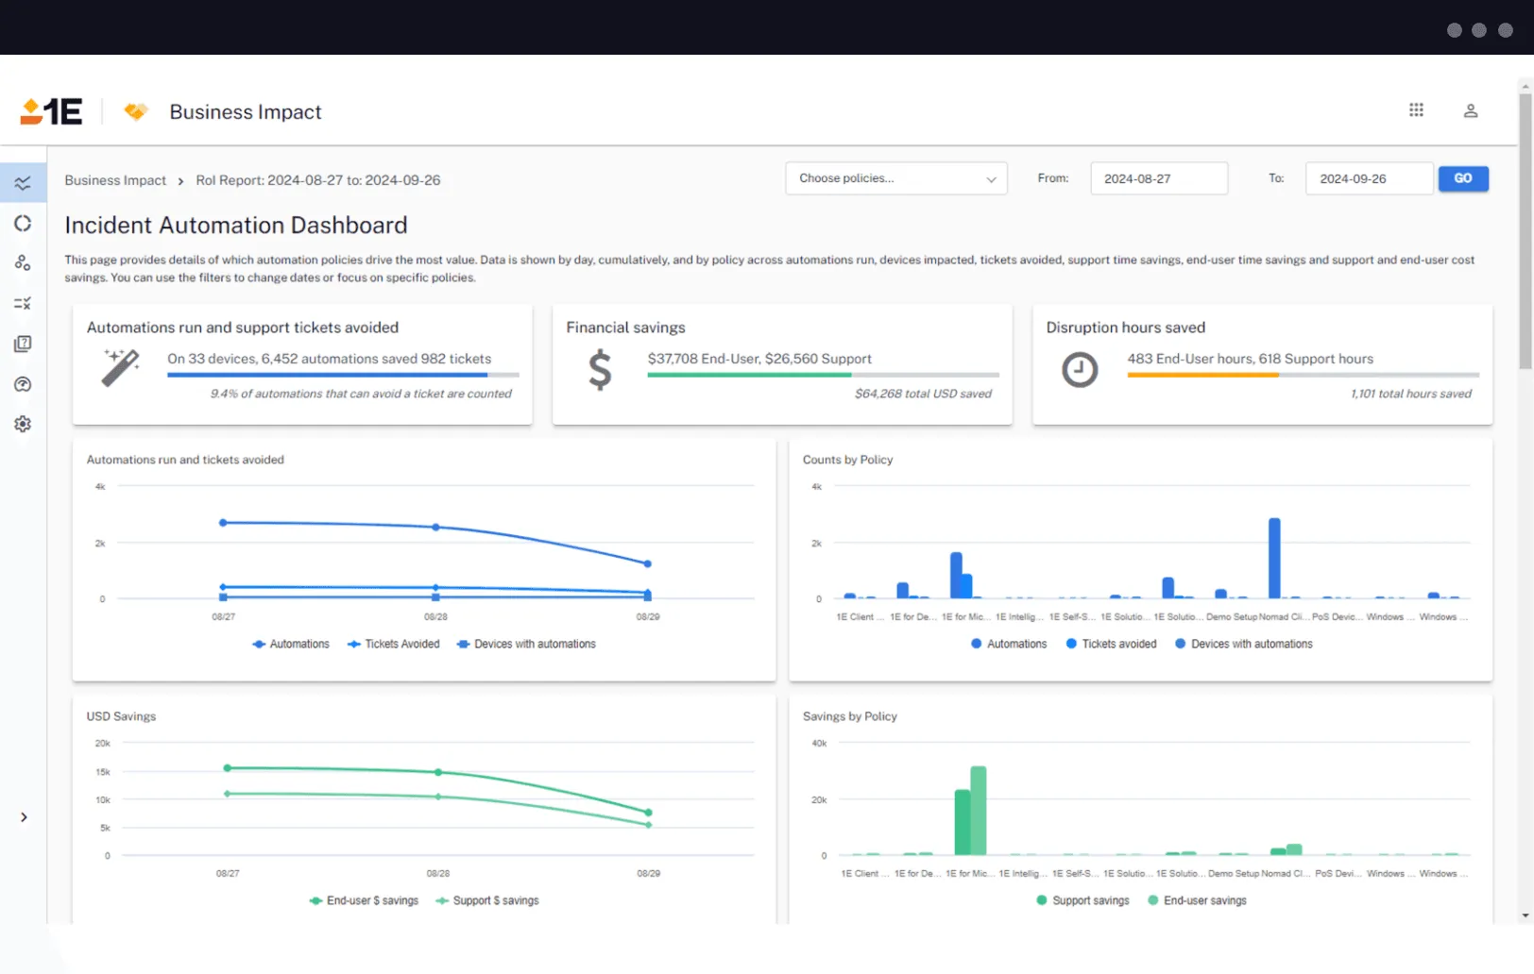
Task: Expand the collapsed left sidebar with the chevron
Action: 23,817
